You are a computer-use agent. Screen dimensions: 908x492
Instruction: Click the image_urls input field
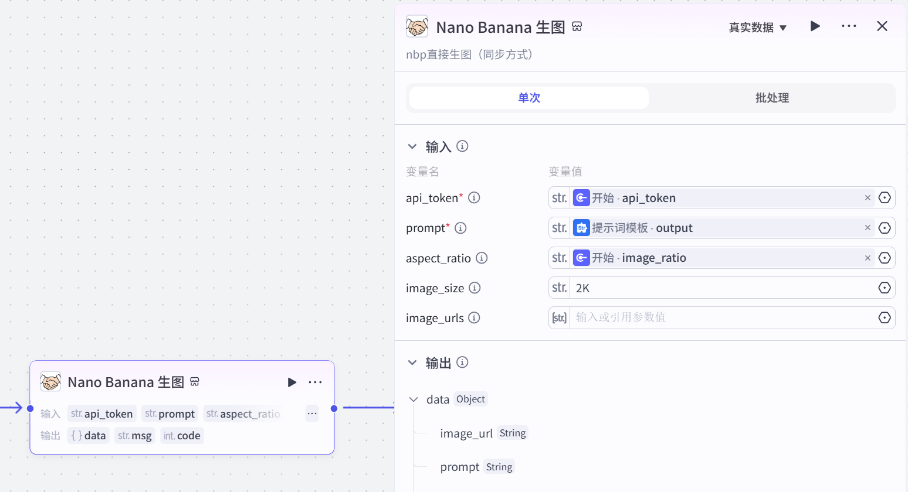point(723,317)
